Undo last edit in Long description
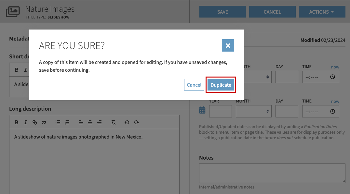Screen dimensions: 350x194 coord(127,122)
